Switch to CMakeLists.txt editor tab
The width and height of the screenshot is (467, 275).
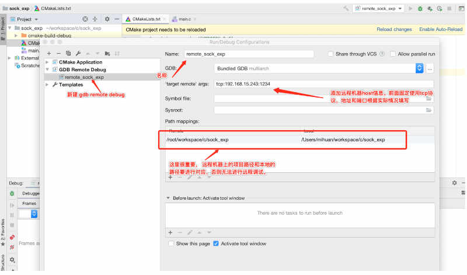point(147,19)
